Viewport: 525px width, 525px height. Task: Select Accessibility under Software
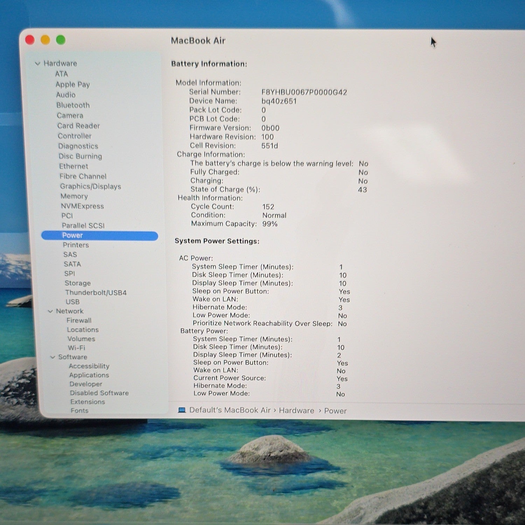89,366
